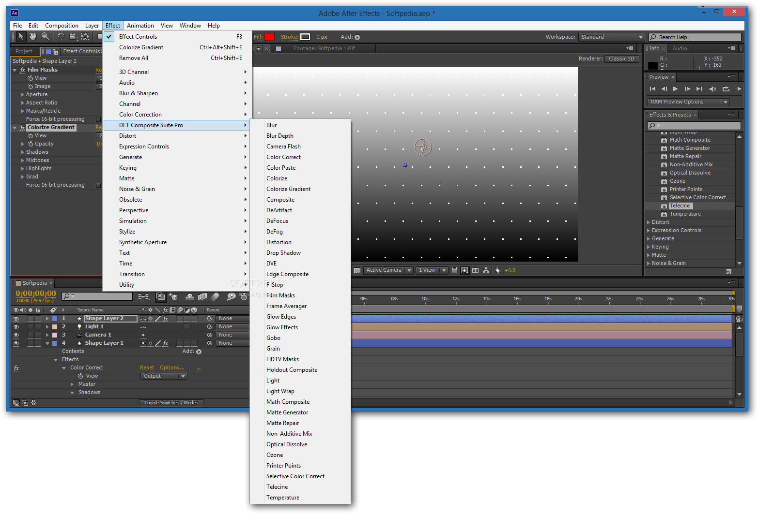Select the Selection arrow tool
The width and height of the screenshot is (758, 514).
(x=21, y=37)
